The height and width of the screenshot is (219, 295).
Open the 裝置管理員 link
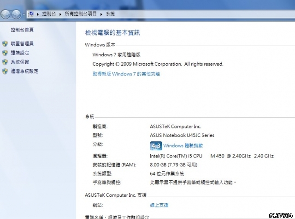click(22, 44)
